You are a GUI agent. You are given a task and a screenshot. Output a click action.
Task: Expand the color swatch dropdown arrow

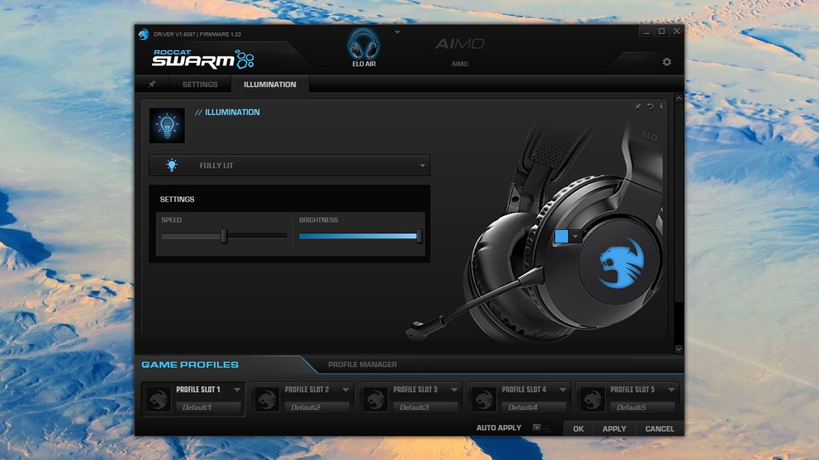[575, 236]
